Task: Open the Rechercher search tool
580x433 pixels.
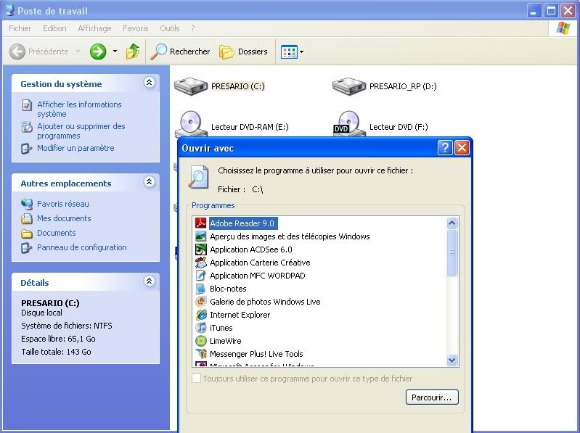Action: click(180, 51)
